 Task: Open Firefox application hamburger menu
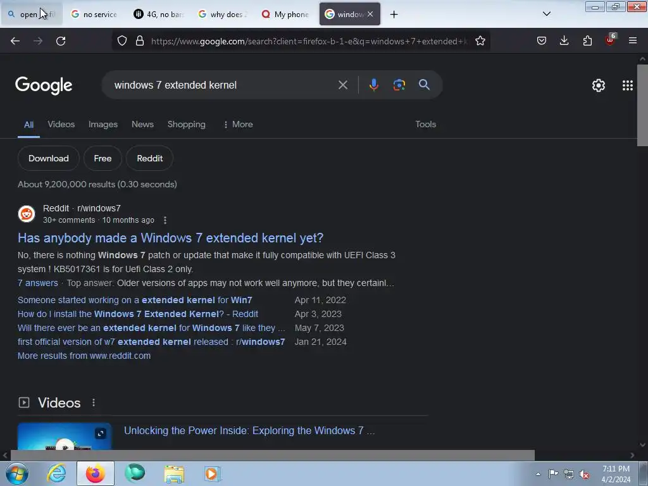coord(633,41)
